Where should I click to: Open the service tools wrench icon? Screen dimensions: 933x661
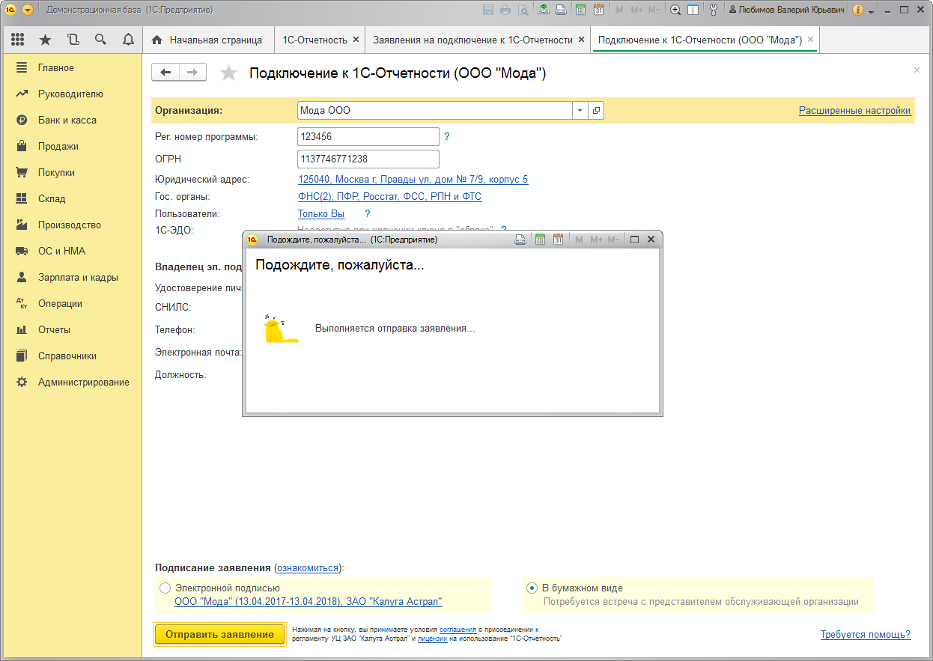point(714,10)
